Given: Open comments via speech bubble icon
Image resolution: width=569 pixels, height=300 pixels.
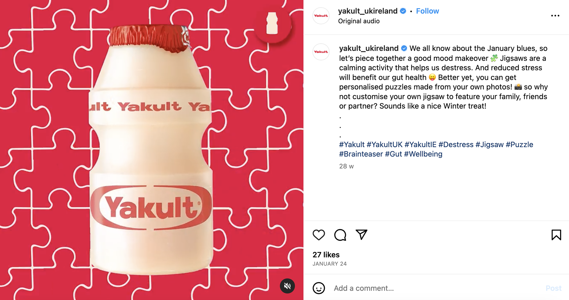Looking at the screenshot, I should [x=340, y=235].
